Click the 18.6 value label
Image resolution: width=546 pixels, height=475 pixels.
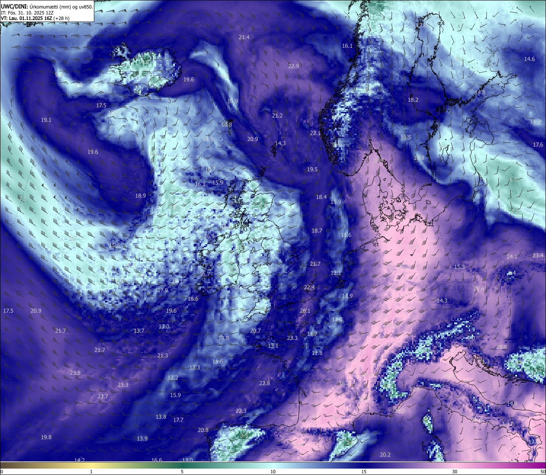193,299
